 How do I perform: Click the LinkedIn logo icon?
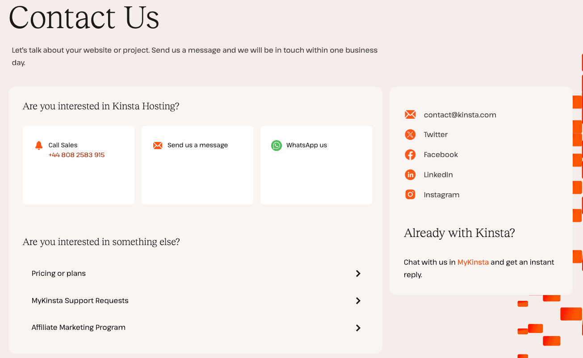410,175
